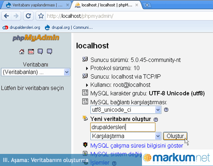Open the utf8_unicode_ci collation dropdown
Viewport: 213px width, 166px height.
pos(126,110)
